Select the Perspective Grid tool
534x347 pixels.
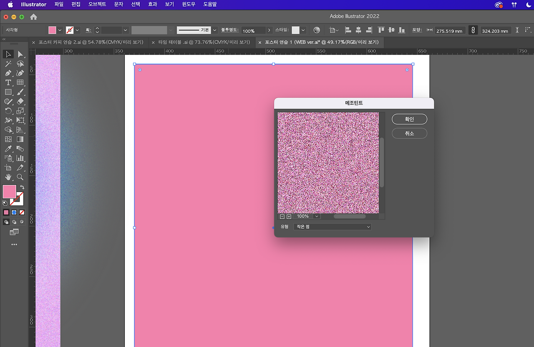(x=20, y=130)
